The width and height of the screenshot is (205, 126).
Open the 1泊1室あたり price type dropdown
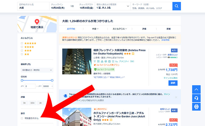point(37,70)
